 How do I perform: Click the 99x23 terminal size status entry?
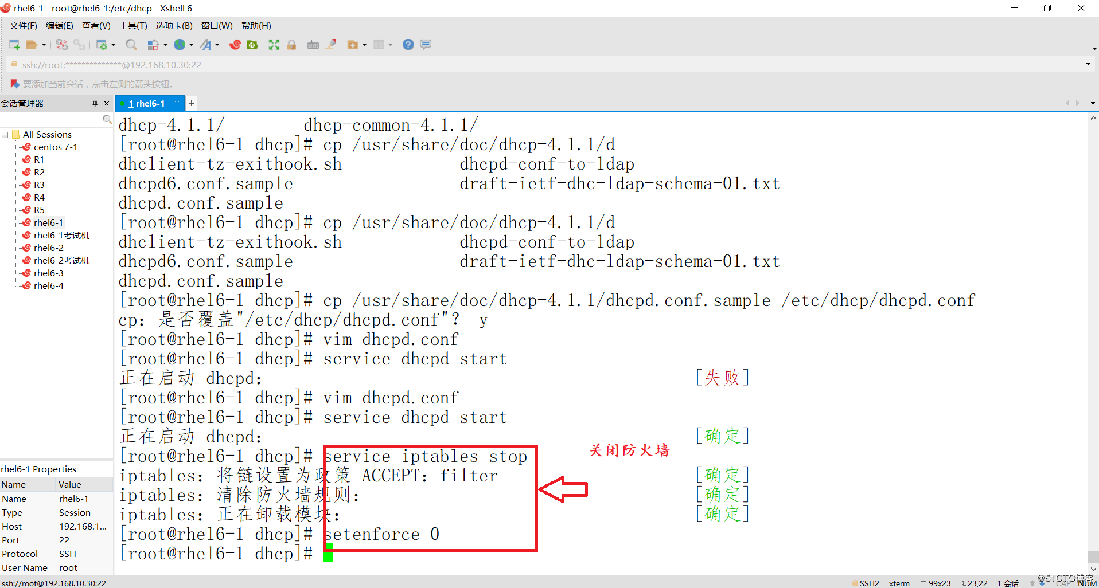click(x=936, y=583)
